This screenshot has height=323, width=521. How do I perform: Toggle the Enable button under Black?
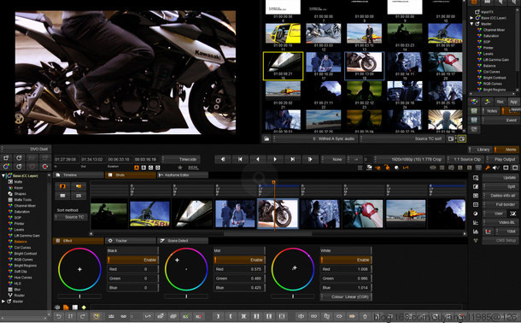(x=132, y=260)
